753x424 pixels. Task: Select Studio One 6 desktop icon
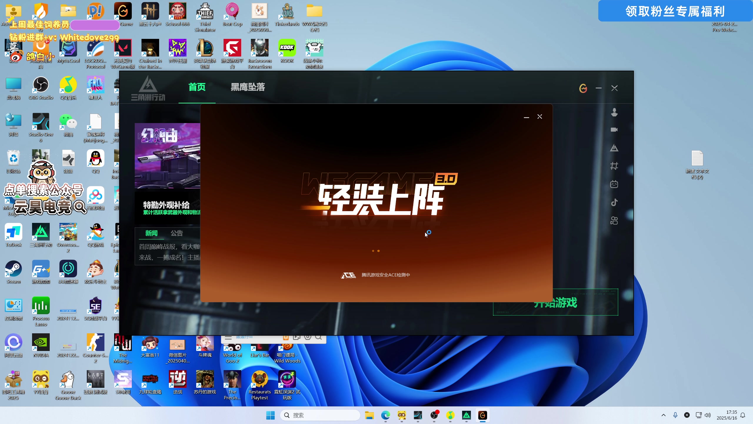tap(41, 128)
